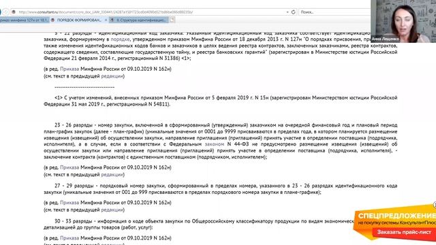
Task: Click the browser forward navigation arrow
Action: tap(6, 12)
